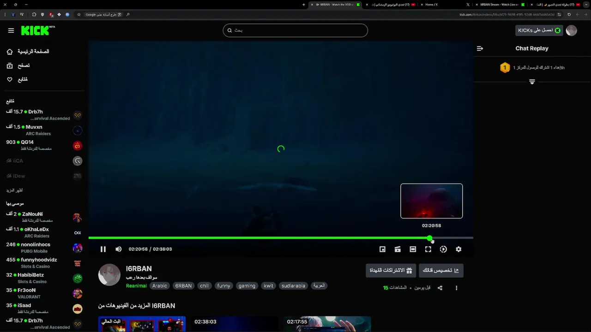Open offline channel iDew
The width and height of the screenshot is (591, 332).
(44, 176)
